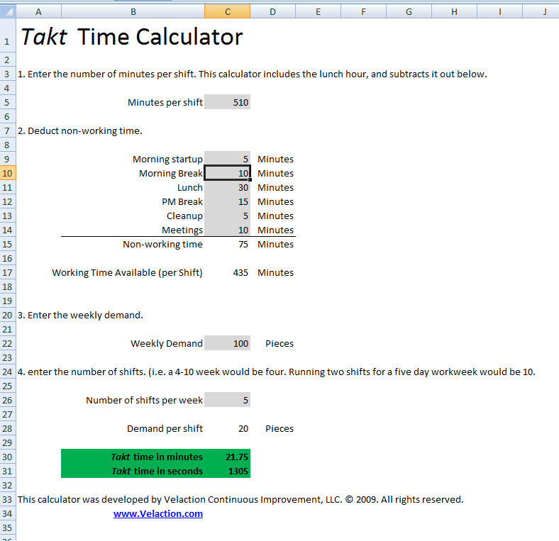Select column C header

pyautogui.click(x=228, y=11)
